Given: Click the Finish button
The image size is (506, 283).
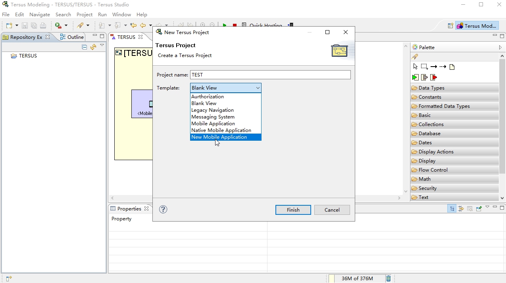Looking at the screenshot, I should point(293,210).
